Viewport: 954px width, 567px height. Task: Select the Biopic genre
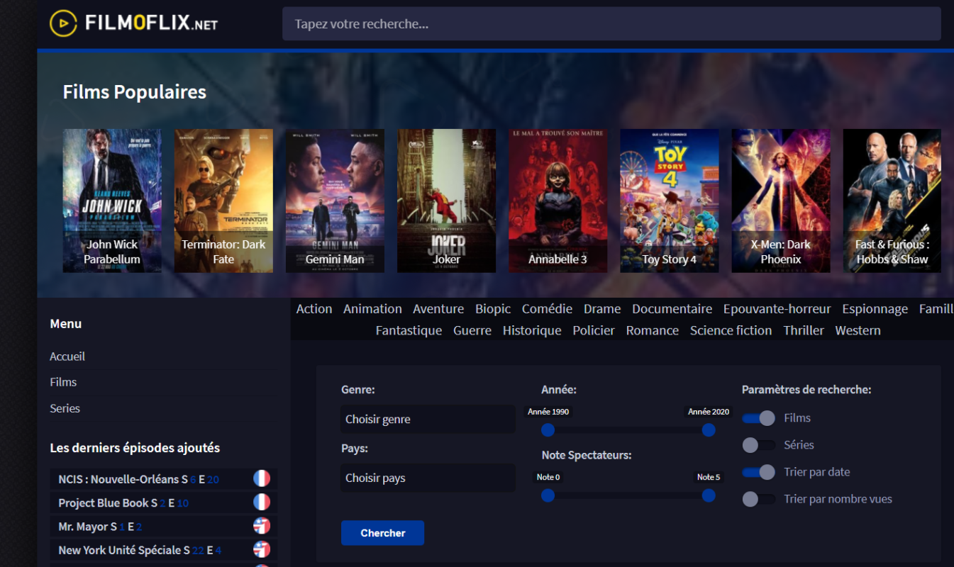point(493,309)
